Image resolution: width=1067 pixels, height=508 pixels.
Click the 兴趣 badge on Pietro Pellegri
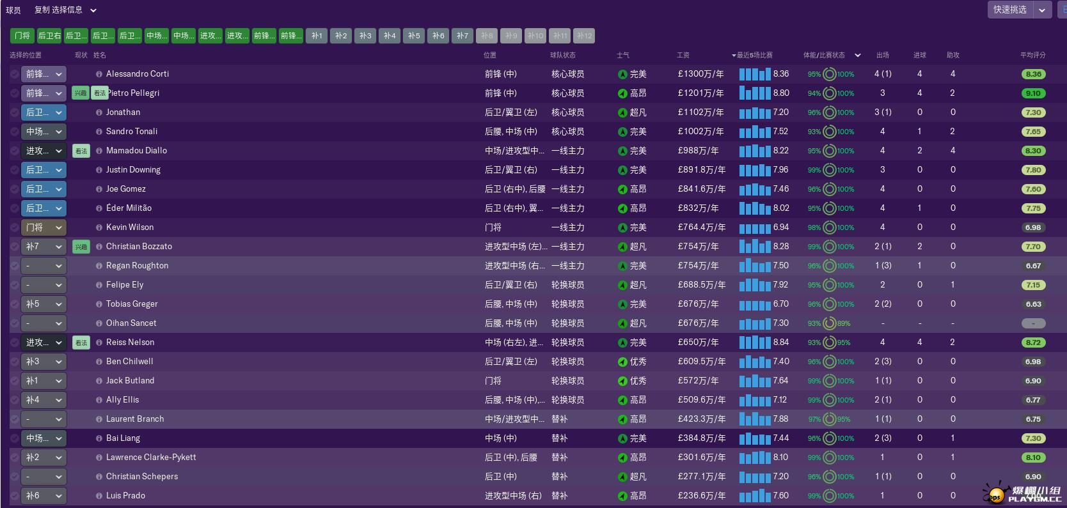(x=81, y=93)
